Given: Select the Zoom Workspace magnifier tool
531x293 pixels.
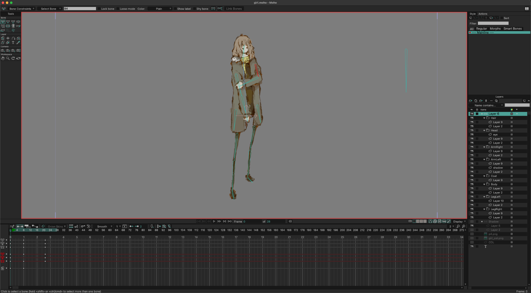Looking at the screenshot, I should (x=8, y=58).
